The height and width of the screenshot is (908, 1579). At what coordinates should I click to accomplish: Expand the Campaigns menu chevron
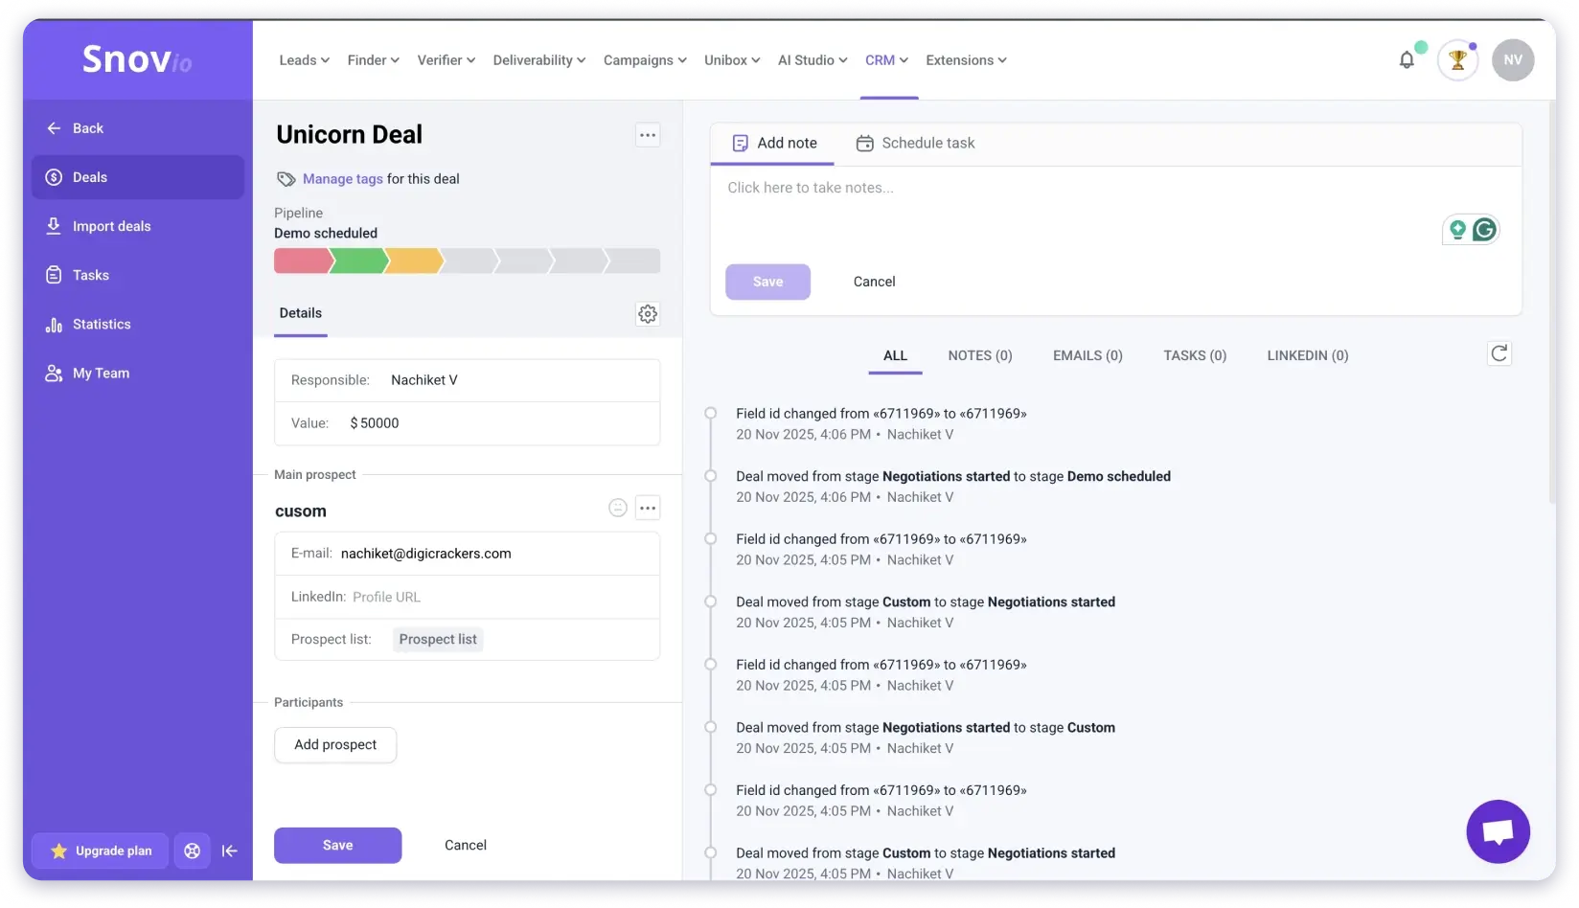click(x=681, y=60)
